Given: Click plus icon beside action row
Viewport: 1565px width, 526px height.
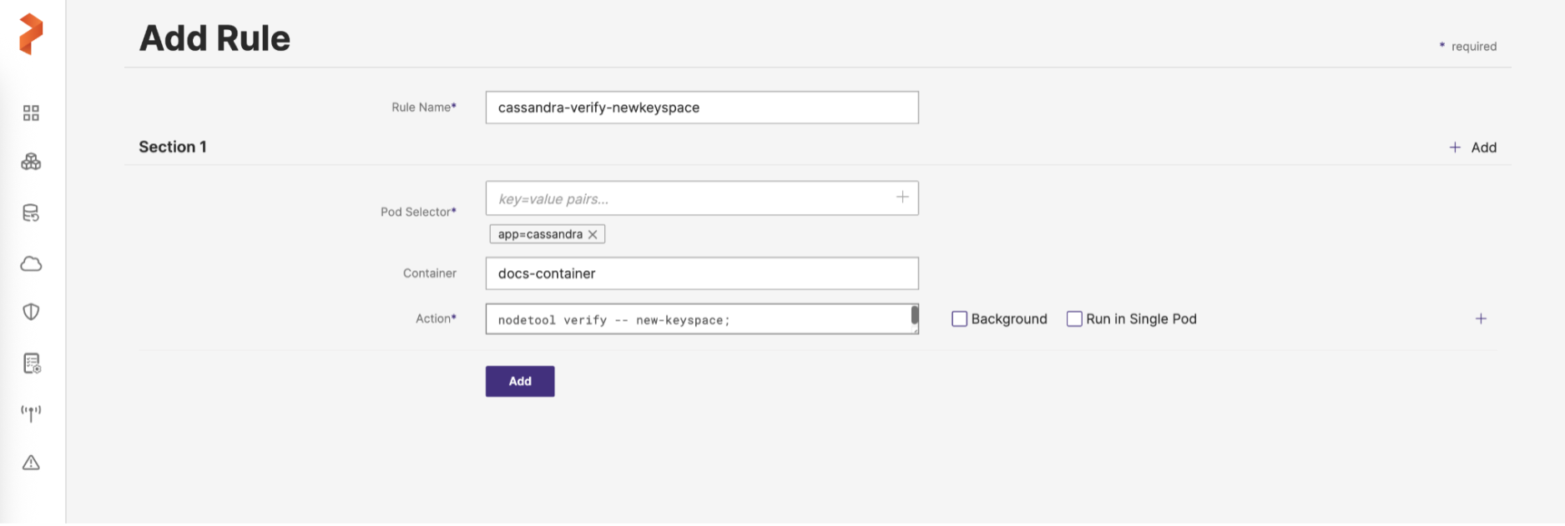Looking at the screenshot, I should point(1481,319).
